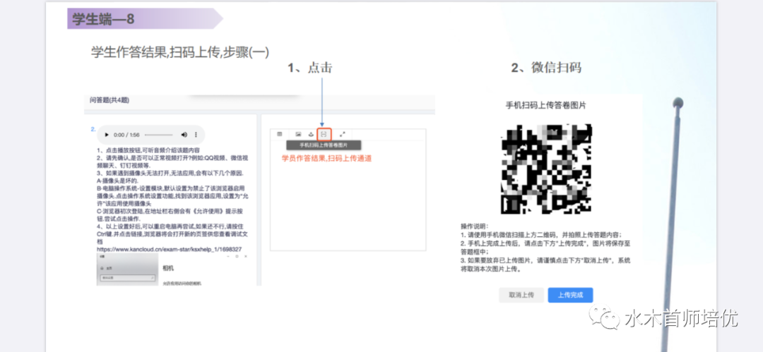Click the audio progress bar

coord(159,135)
